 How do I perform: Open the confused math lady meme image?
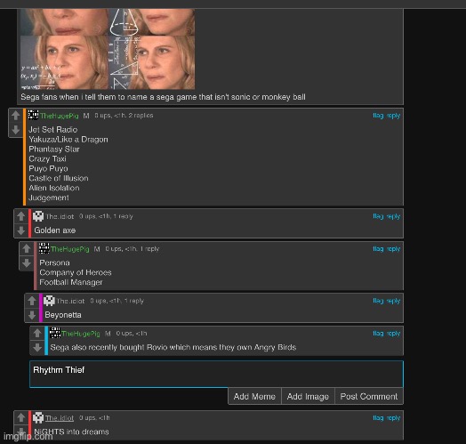108,49
